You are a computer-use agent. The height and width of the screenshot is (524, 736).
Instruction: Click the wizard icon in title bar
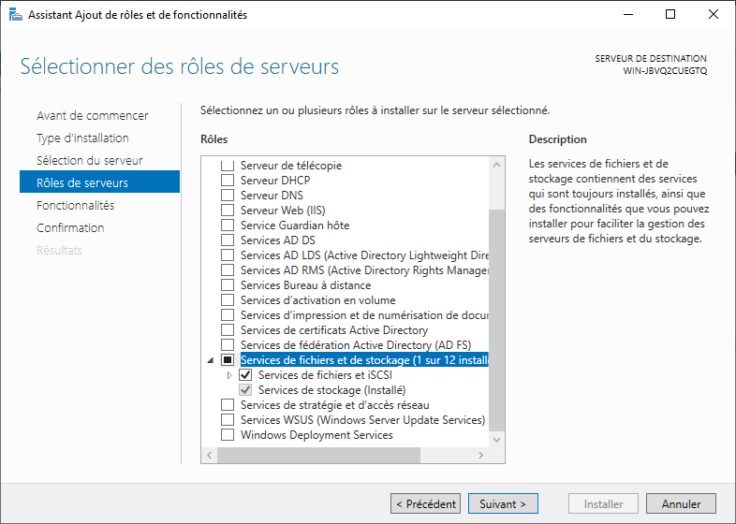(15, 14)
